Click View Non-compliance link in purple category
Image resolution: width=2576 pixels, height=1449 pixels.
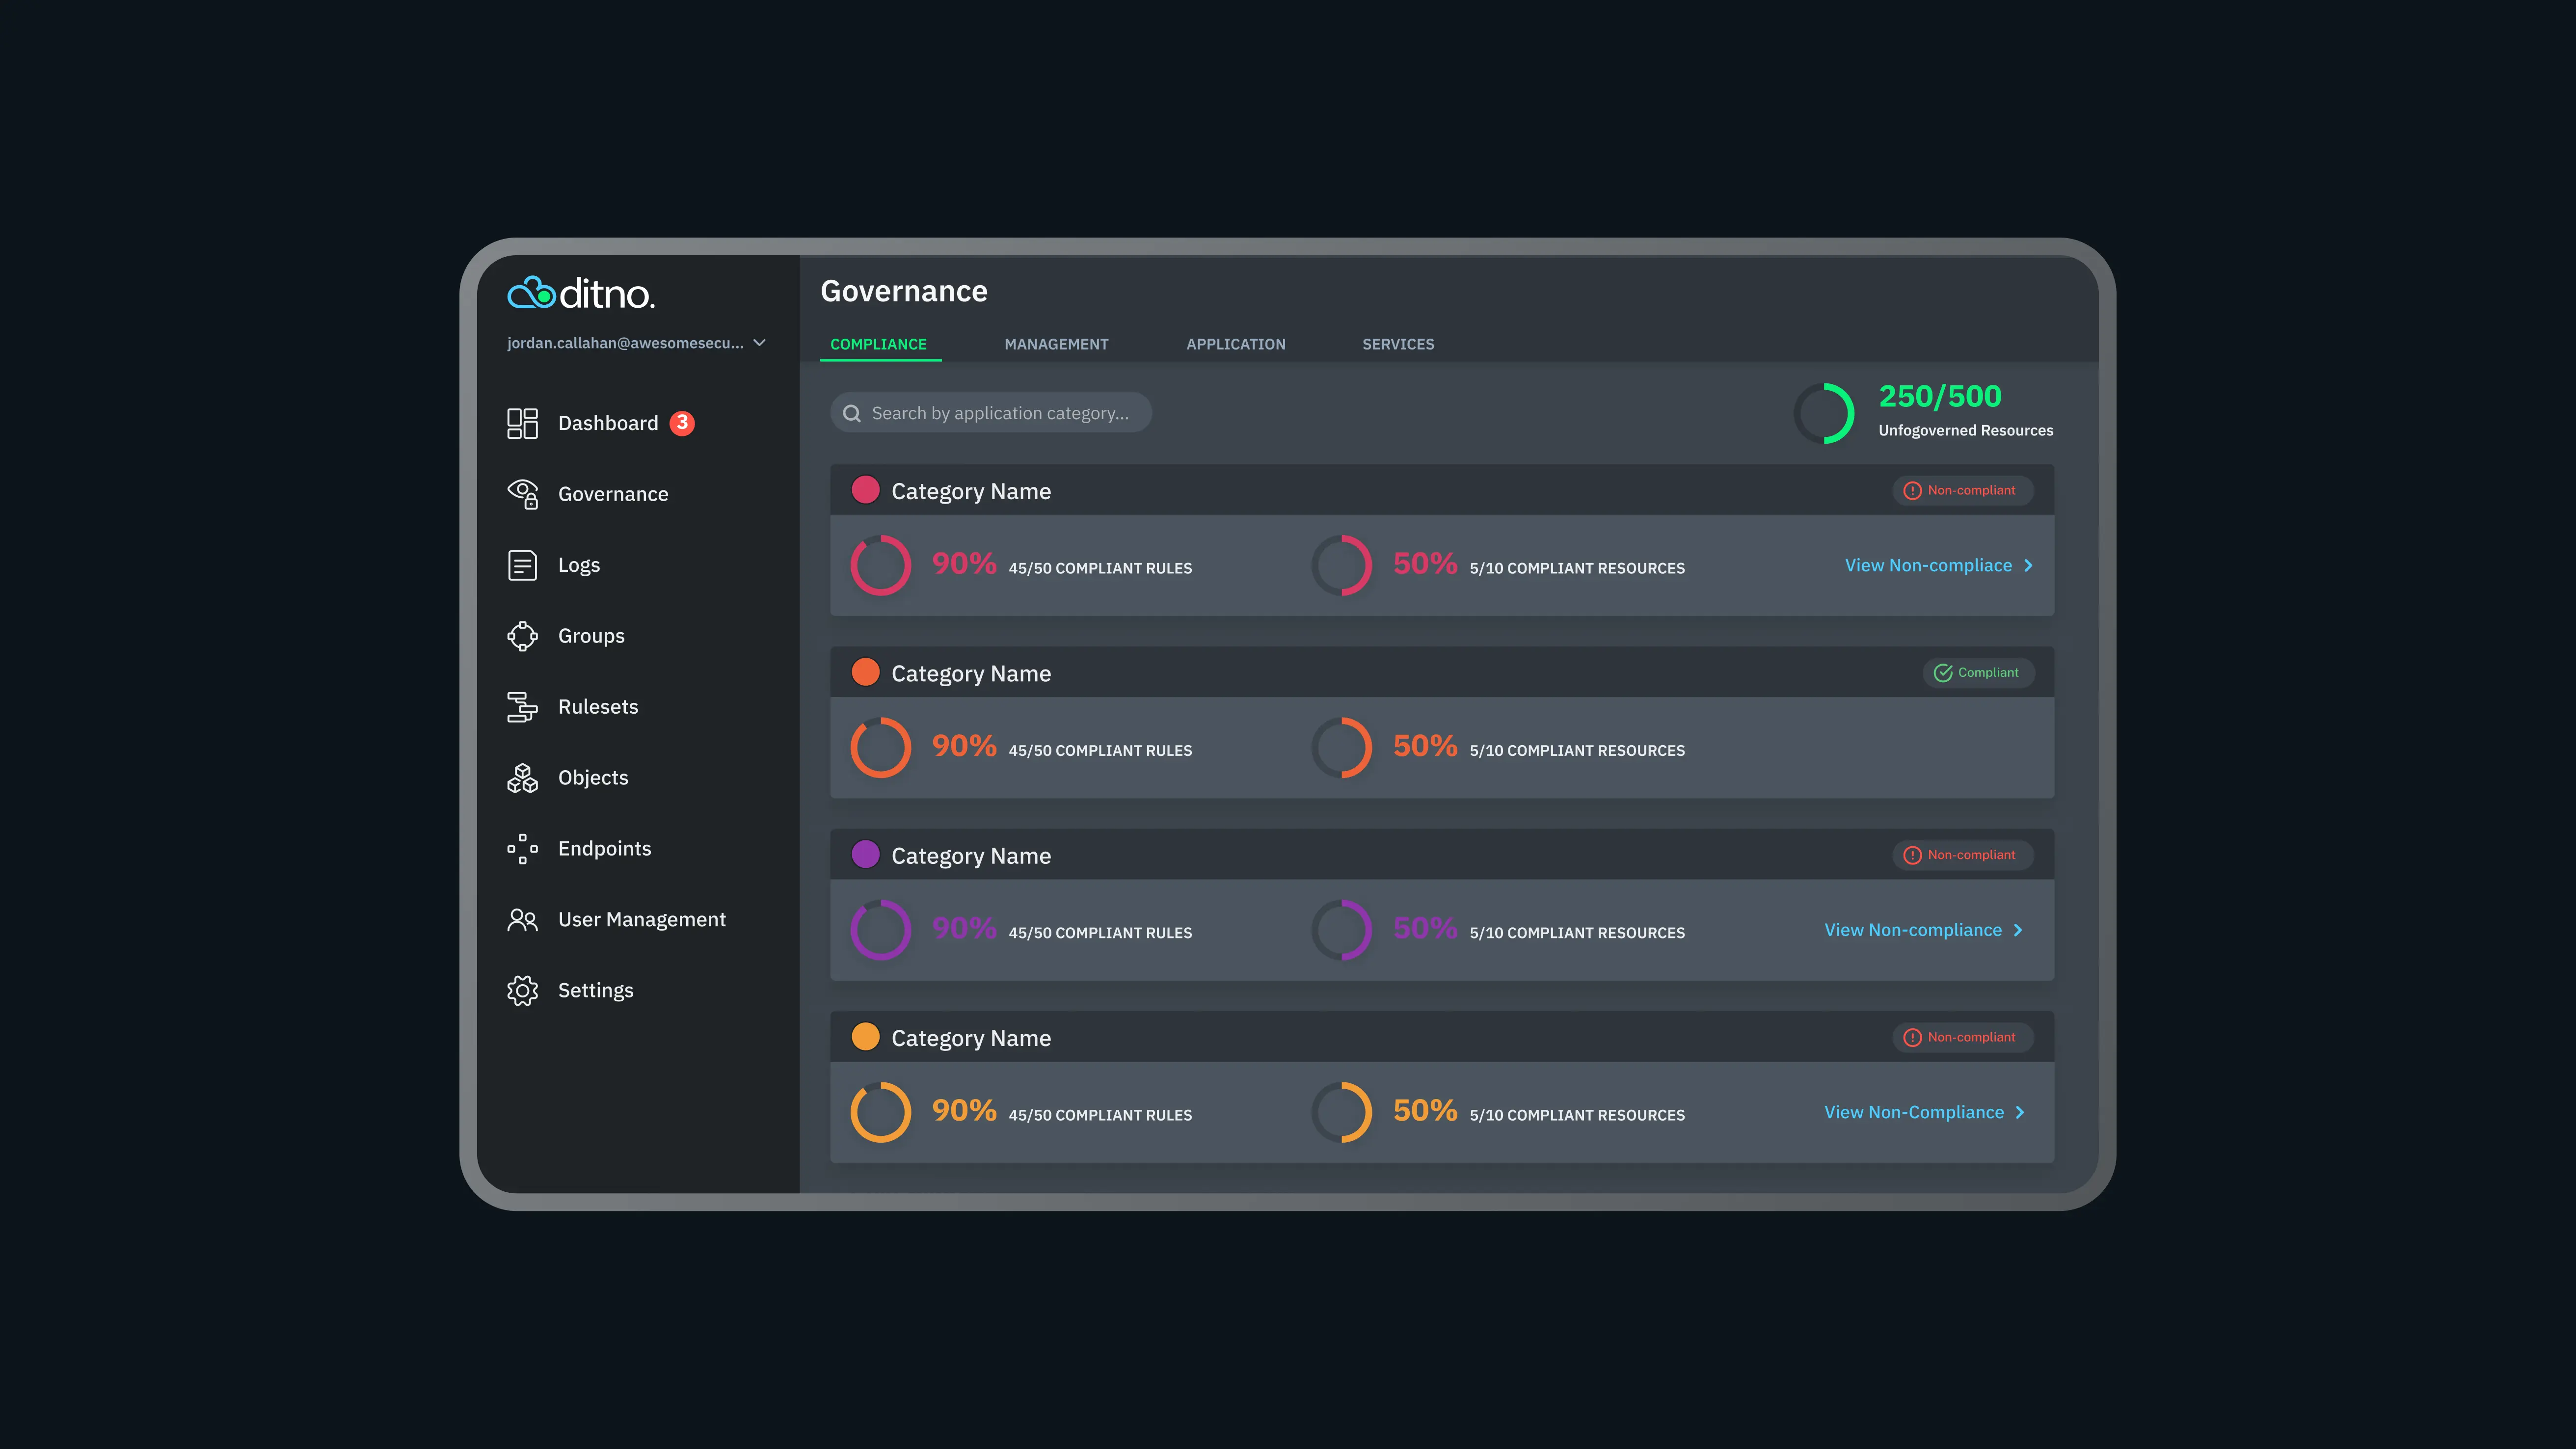click(1912, 930)
